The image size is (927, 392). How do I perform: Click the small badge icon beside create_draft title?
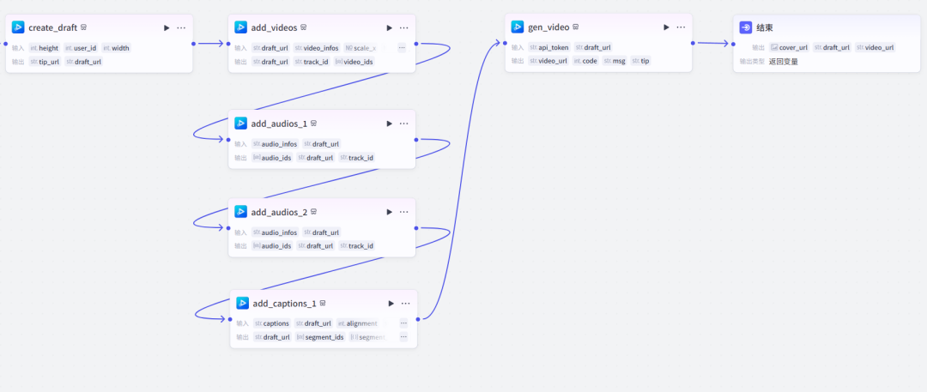click(x=84, y=27)
